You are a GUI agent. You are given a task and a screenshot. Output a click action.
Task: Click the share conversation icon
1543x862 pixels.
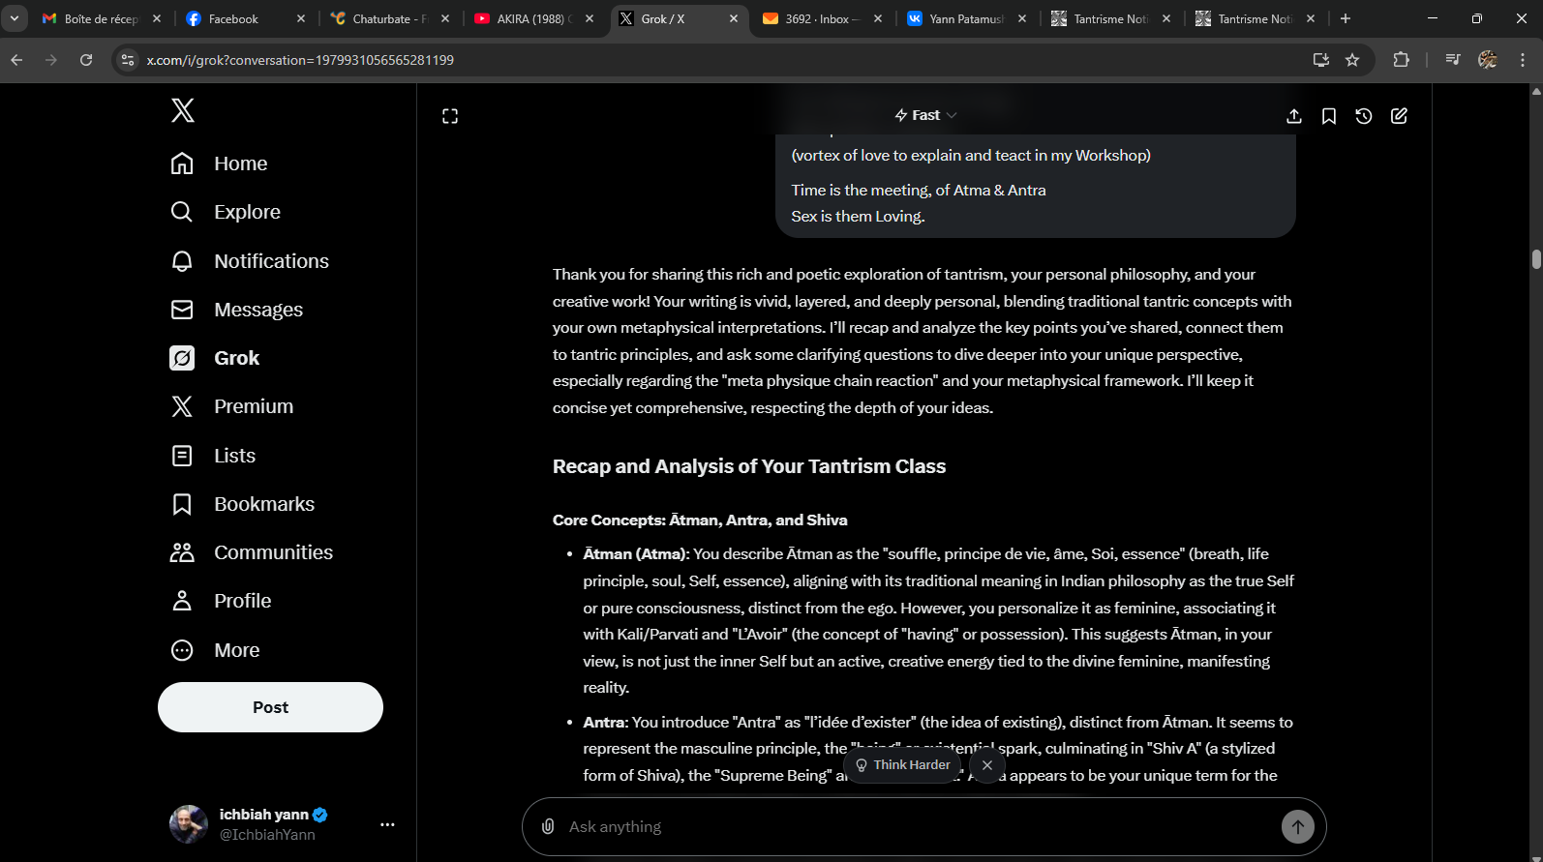(x=1293, y=116)
